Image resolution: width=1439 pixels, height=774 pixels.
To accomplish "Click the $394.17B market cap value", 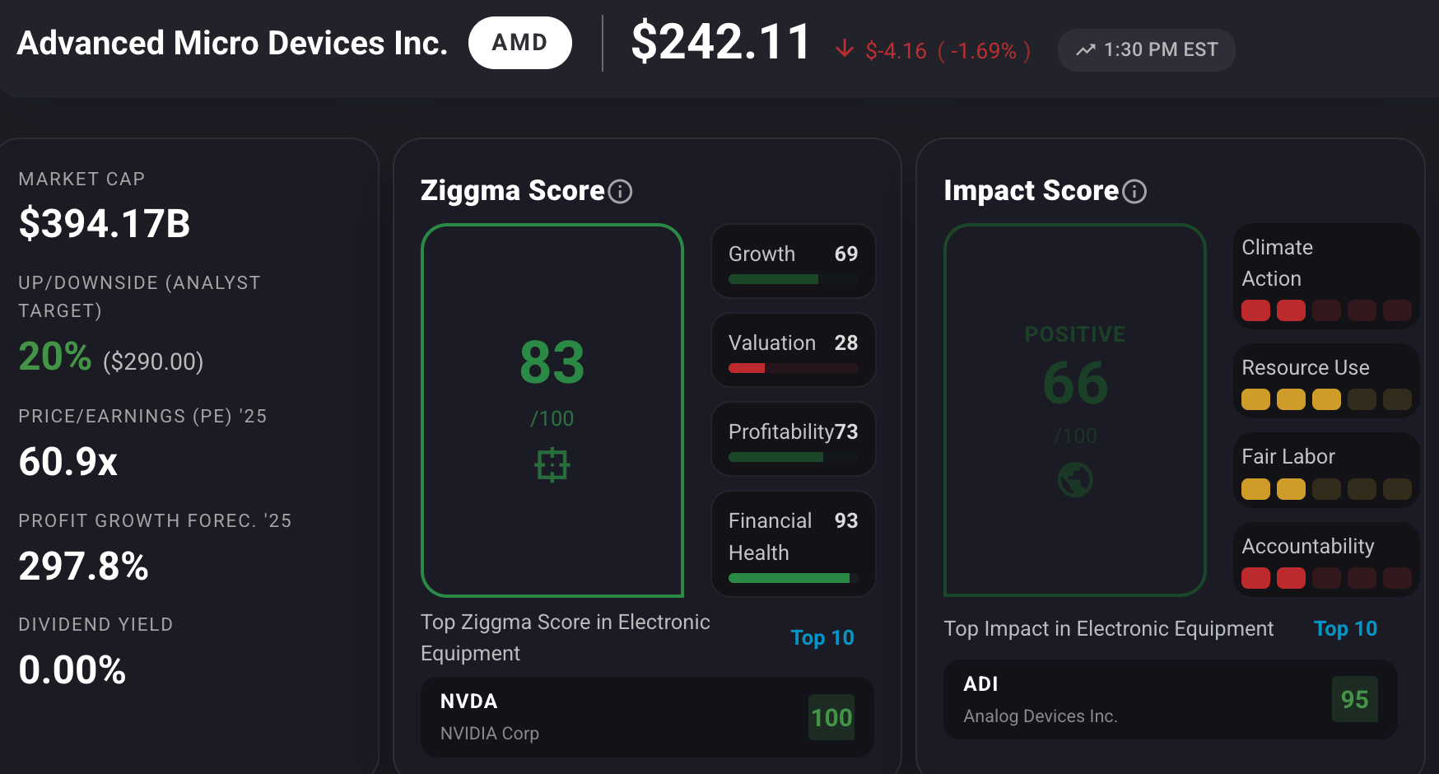I will click(x=105, y=224).
